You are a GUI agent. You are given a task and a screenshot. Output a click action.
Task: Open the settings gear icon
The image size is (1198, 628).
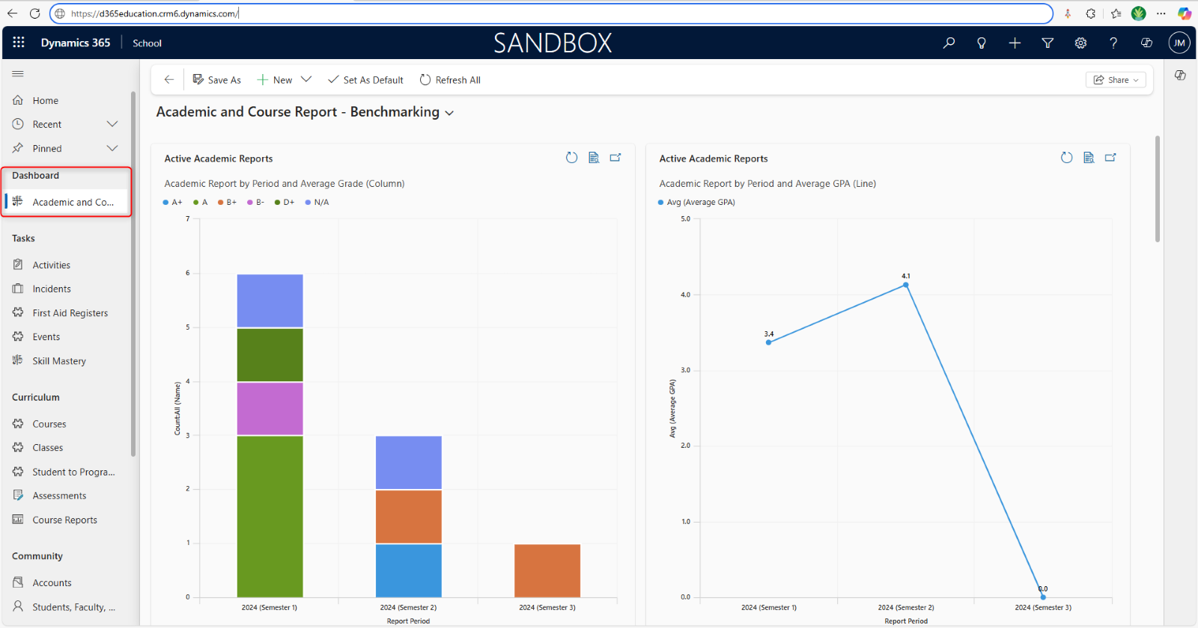point(1080,43)
